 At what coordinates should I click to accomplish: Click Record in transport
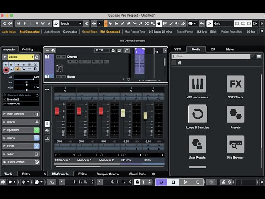[x=198, y=182]
